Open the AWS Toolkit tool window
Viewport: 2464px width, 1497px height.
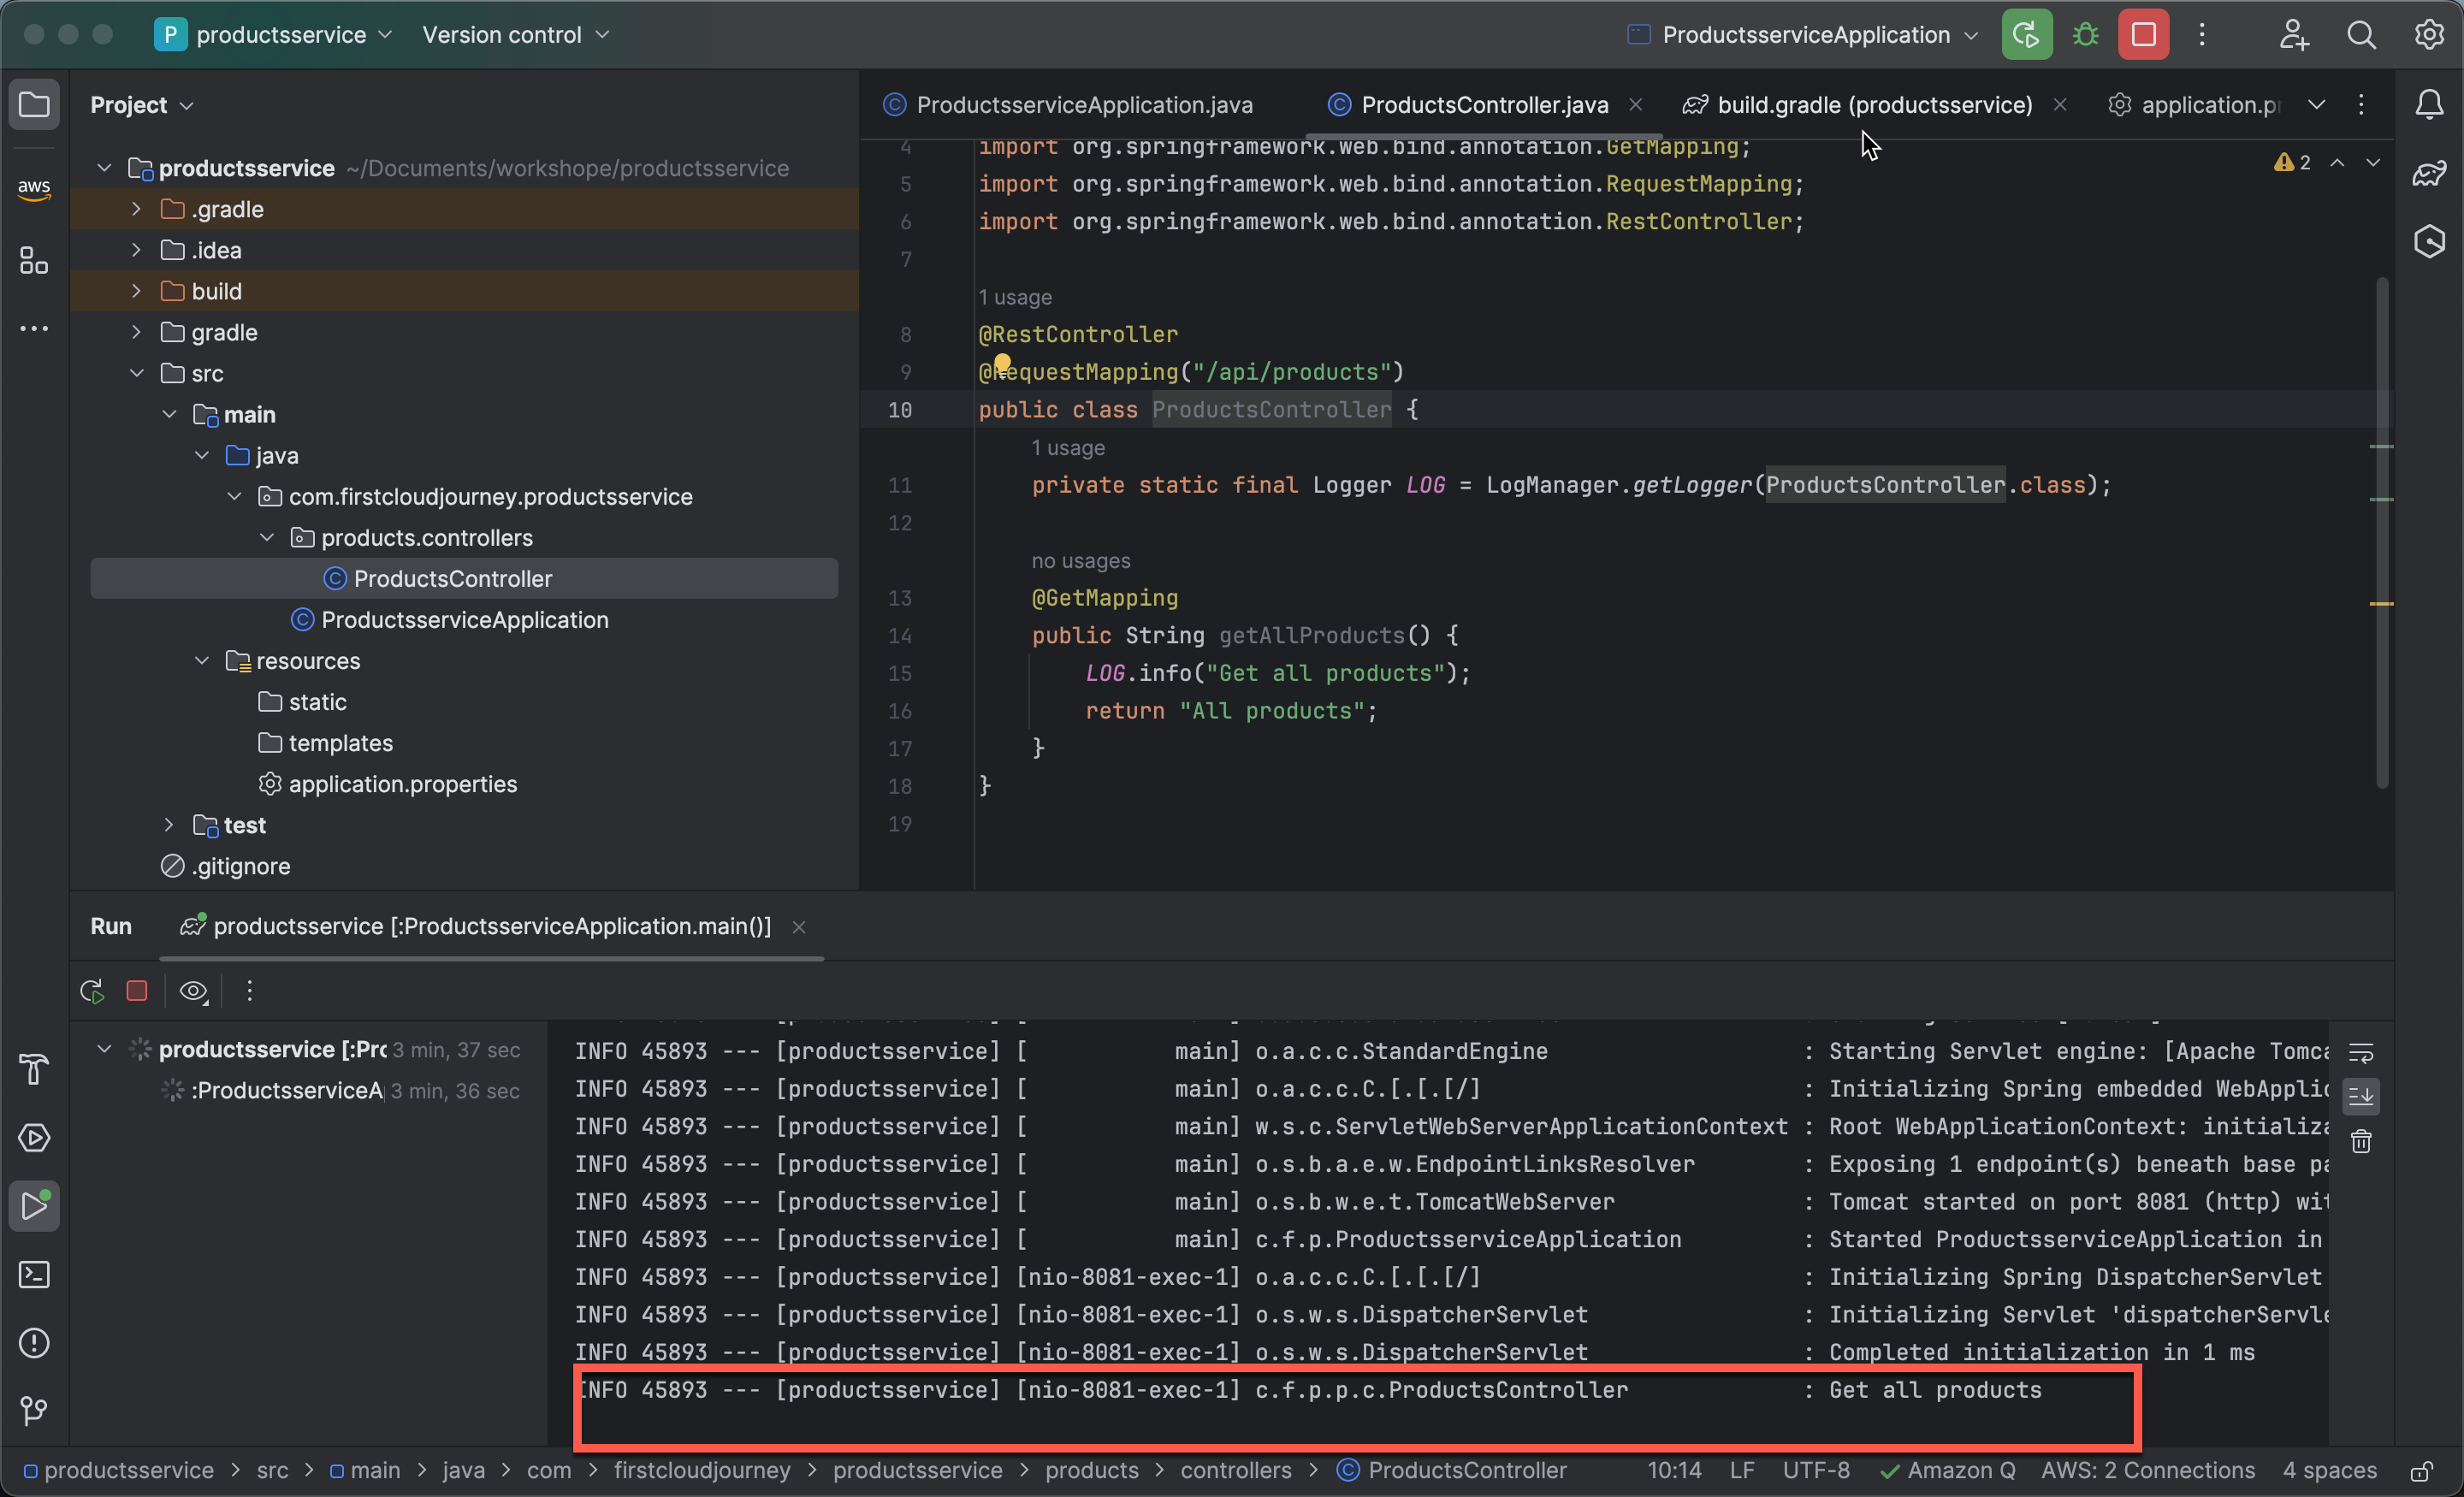pos(34,188)
